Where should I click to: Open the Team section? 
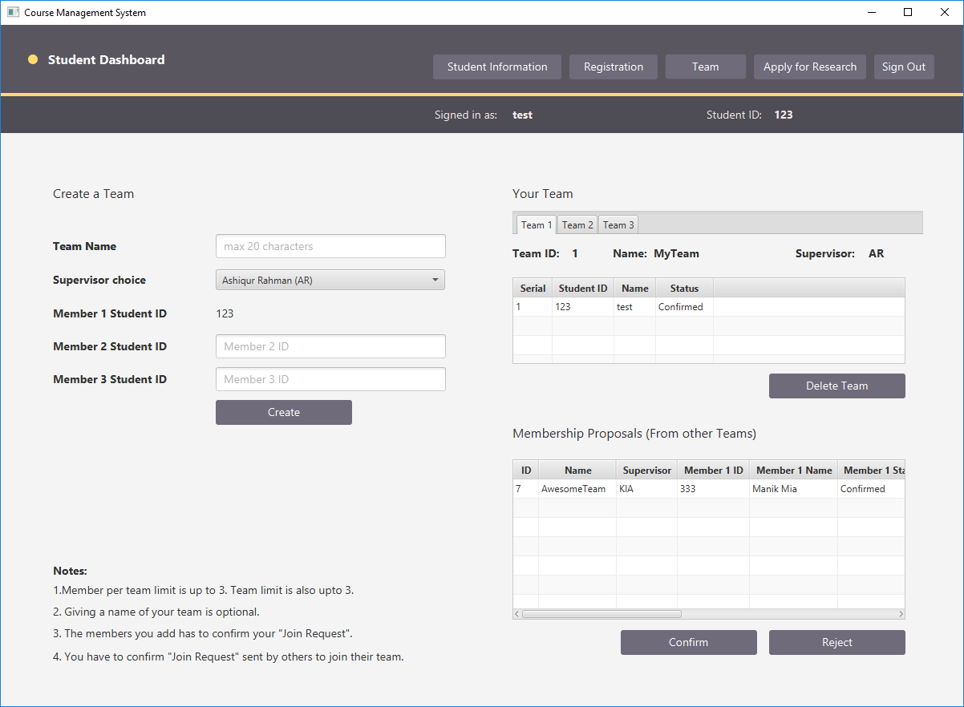click(706, 67)
